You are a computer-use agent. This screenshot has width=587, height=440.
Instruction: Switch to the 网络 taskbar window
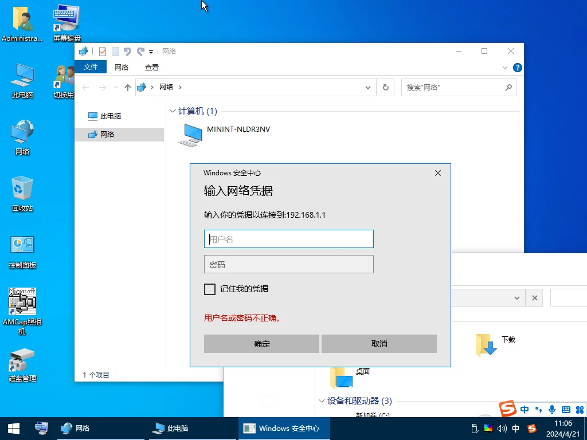click(101, 429)
